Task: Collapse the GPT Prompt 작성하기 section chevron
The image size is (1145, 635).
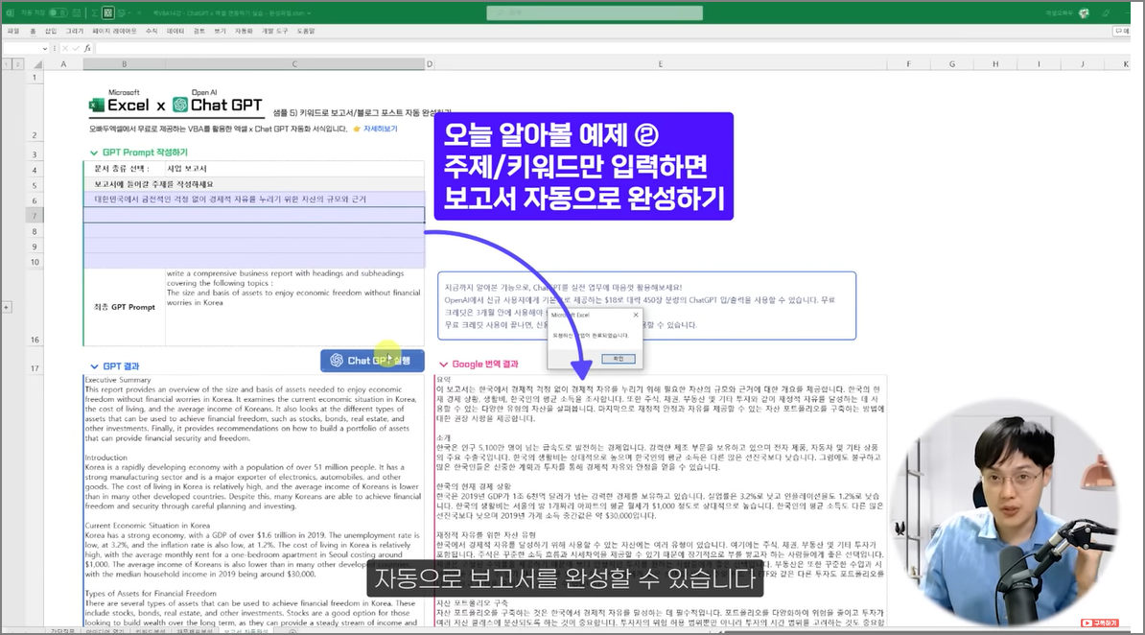Action: pyautogui.click(x=93, y=153)
